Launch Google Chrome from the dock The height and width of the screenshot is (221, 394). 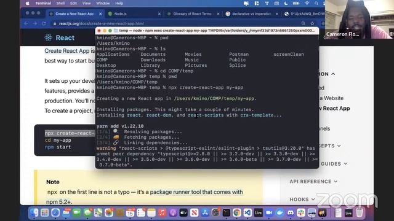(x=236, y=213)
